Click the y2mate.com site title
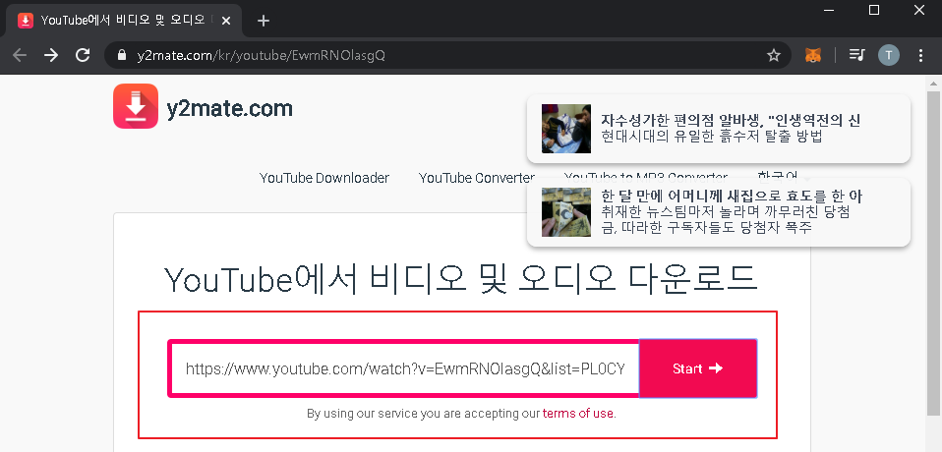 pyautogui.click(x=229, y=108)
